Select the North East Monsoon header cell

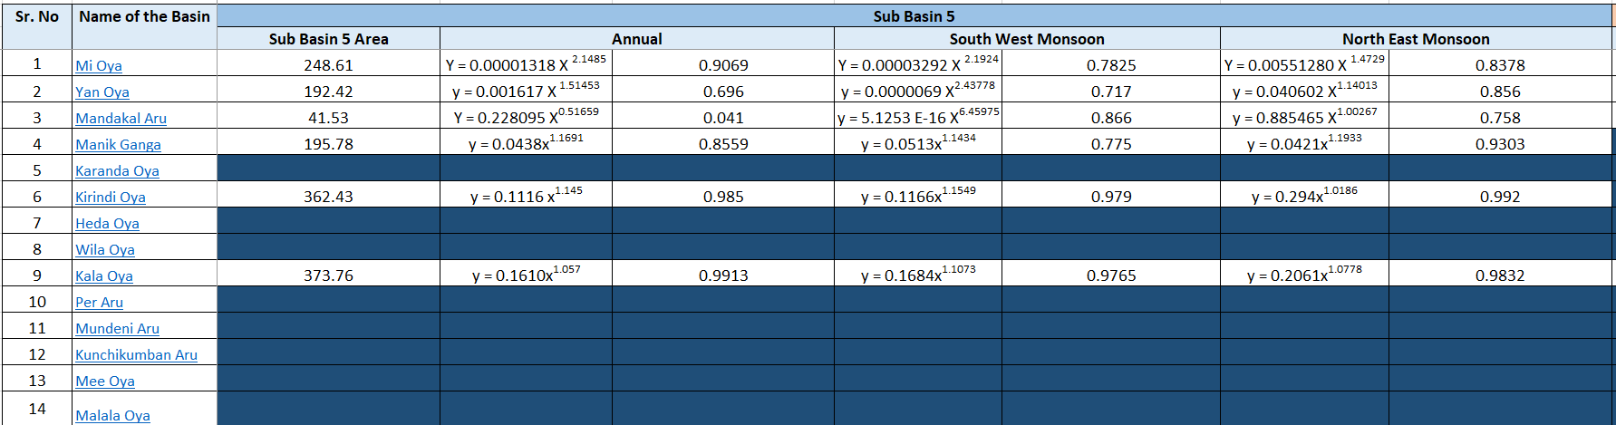(1416, 39)
